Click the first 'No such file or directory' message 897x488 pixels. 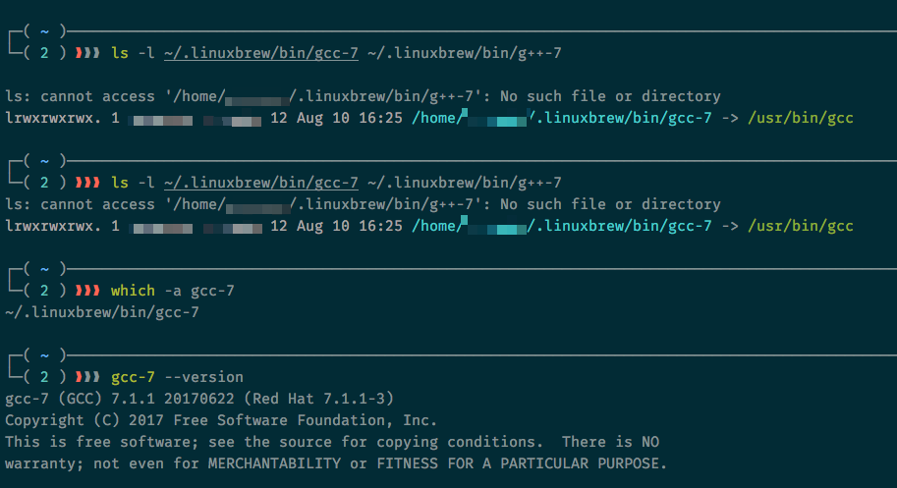pyautogui.click(x=610, y=96)
